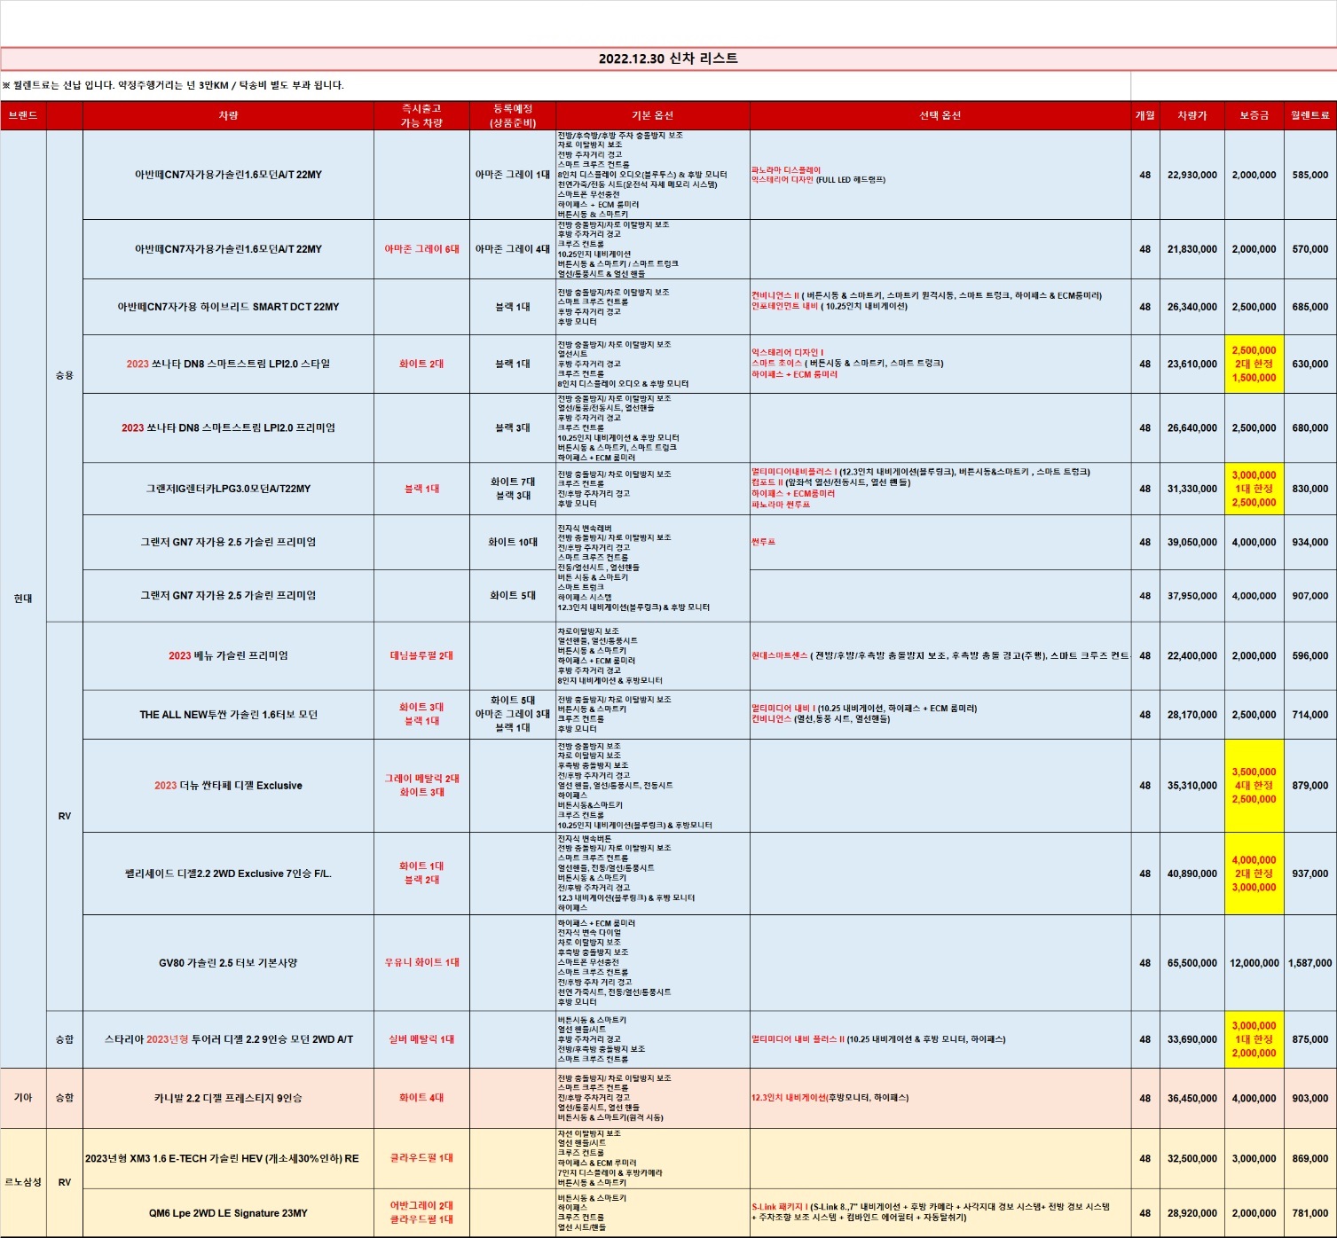Select the red '아마존 그레이 6대' cell
The image size is (1337, 1238).
pos(421,249)
